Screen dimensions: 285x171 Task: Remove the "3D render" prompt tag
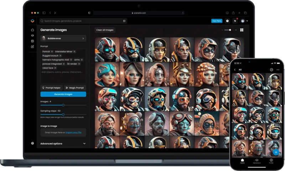pos(79,64)
